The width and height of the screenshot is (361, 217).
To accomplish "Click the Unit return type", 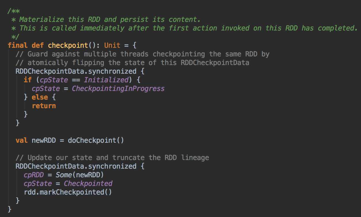I will tap(112, 45).
